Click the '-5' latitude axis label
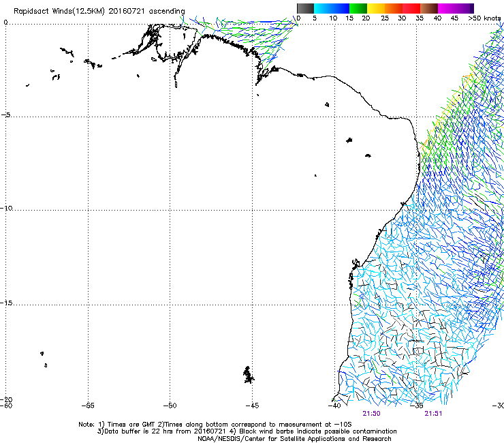This screenshot has width=504, height=443. (x=5, y=114)
